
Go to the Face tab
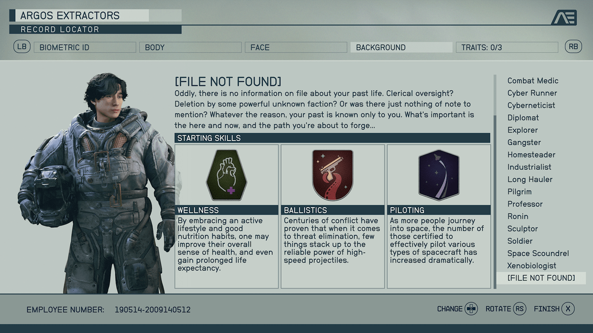point(296,47)
